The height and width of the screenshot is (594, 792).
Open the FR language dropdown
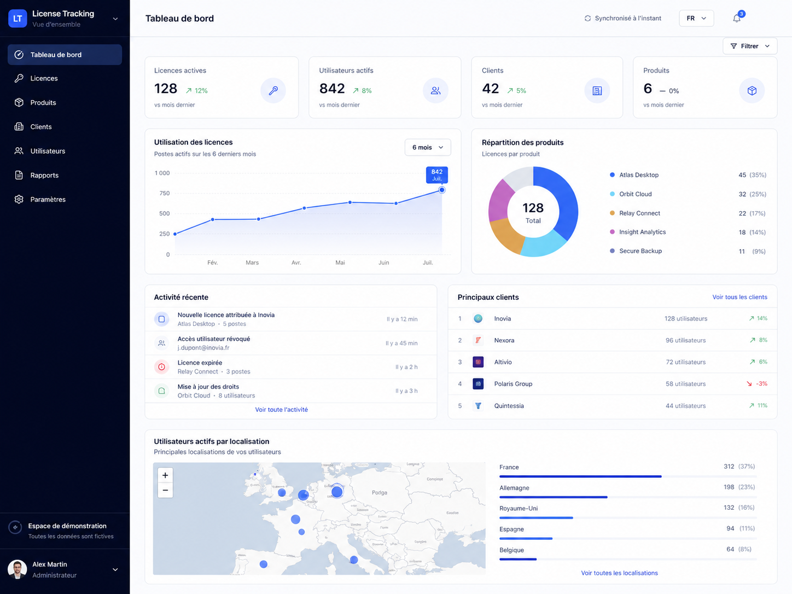(696, 18)
